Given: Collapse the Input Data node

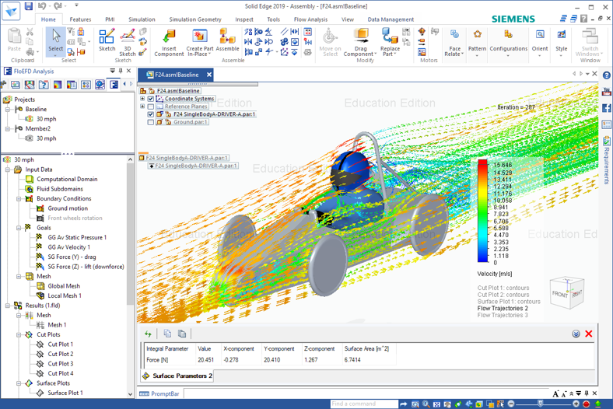Looking at the screenshot, I should pos(8,170).
